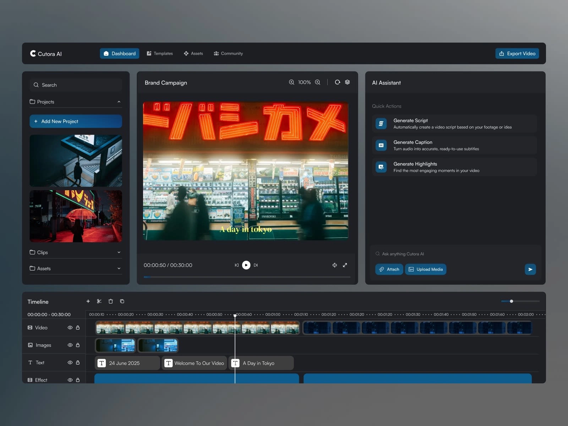Select the Generate Caption quick action

pyautogui.click(x=454, y=145)
